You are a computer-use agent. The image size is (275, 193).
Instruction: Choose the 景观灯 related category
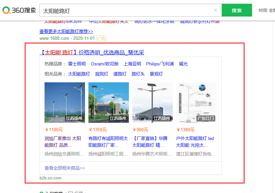156,74
